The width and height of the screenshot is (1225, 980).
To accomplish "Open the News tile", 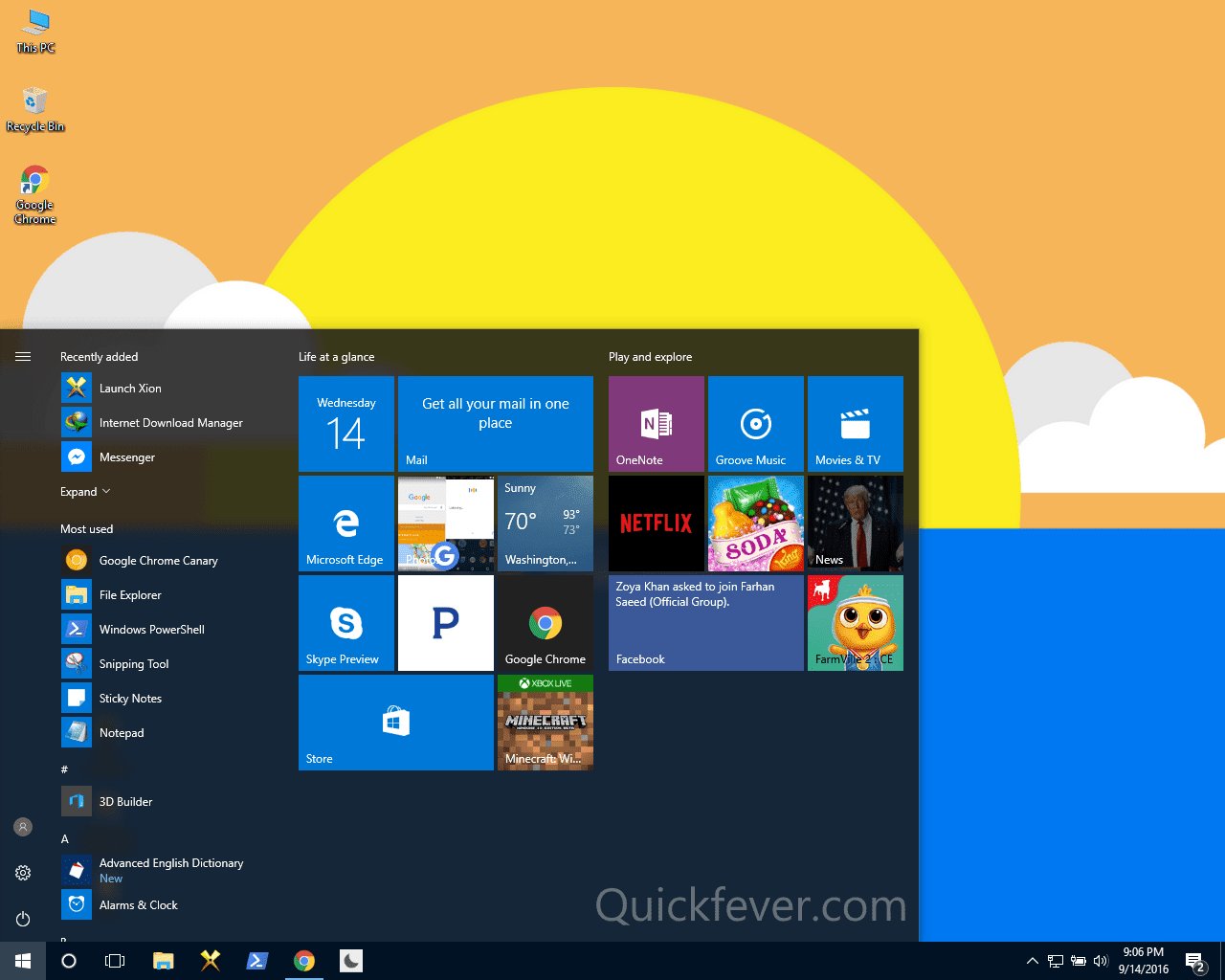I will click(856, 523).
